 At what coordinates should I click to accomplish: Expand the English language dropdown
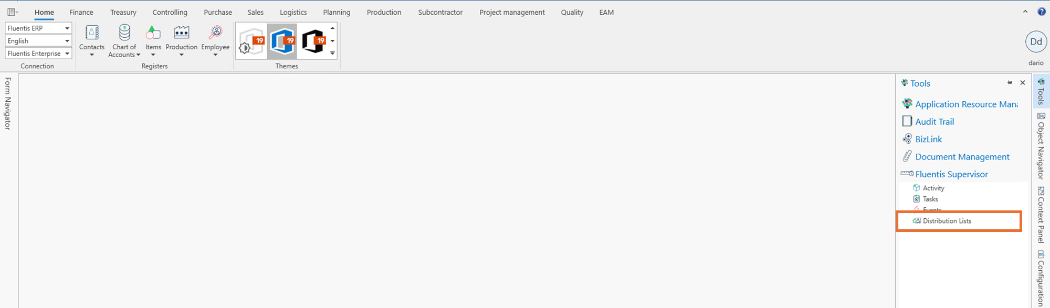67,41
